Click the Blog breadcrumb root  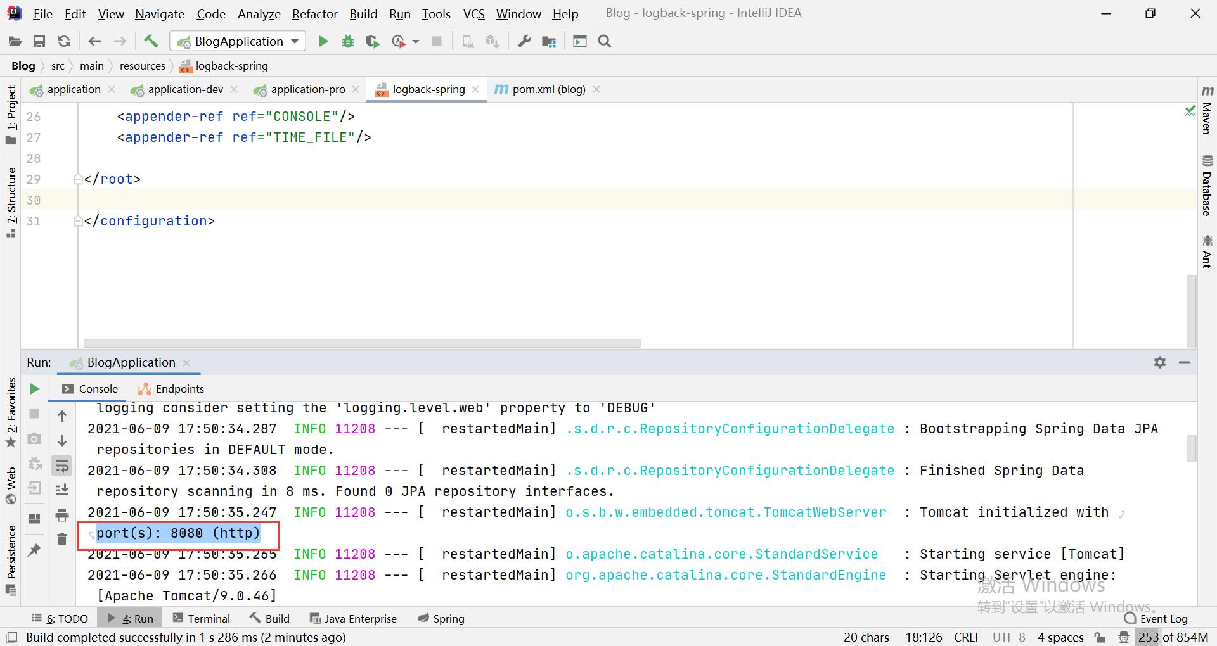23,66
